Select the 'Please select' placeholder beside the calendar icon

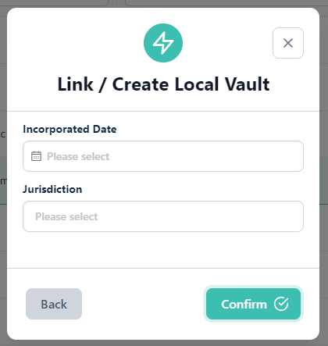point(78,156)
